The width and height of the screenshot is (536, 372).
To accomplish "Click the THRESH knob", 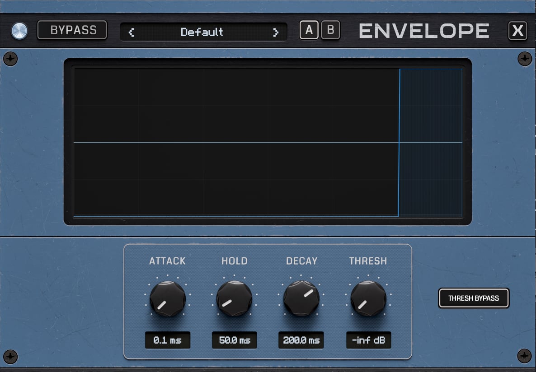I will (x=368, y=298).
